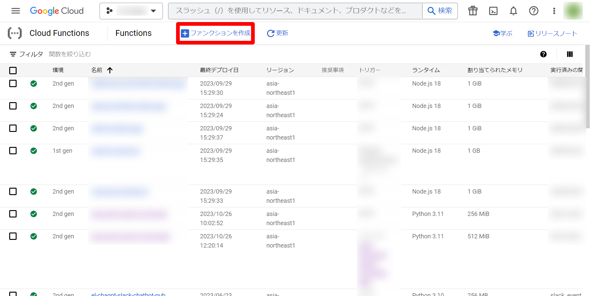Click the 更新 refresh button
The width and height of the screenshot is (590, 296).
277,33
